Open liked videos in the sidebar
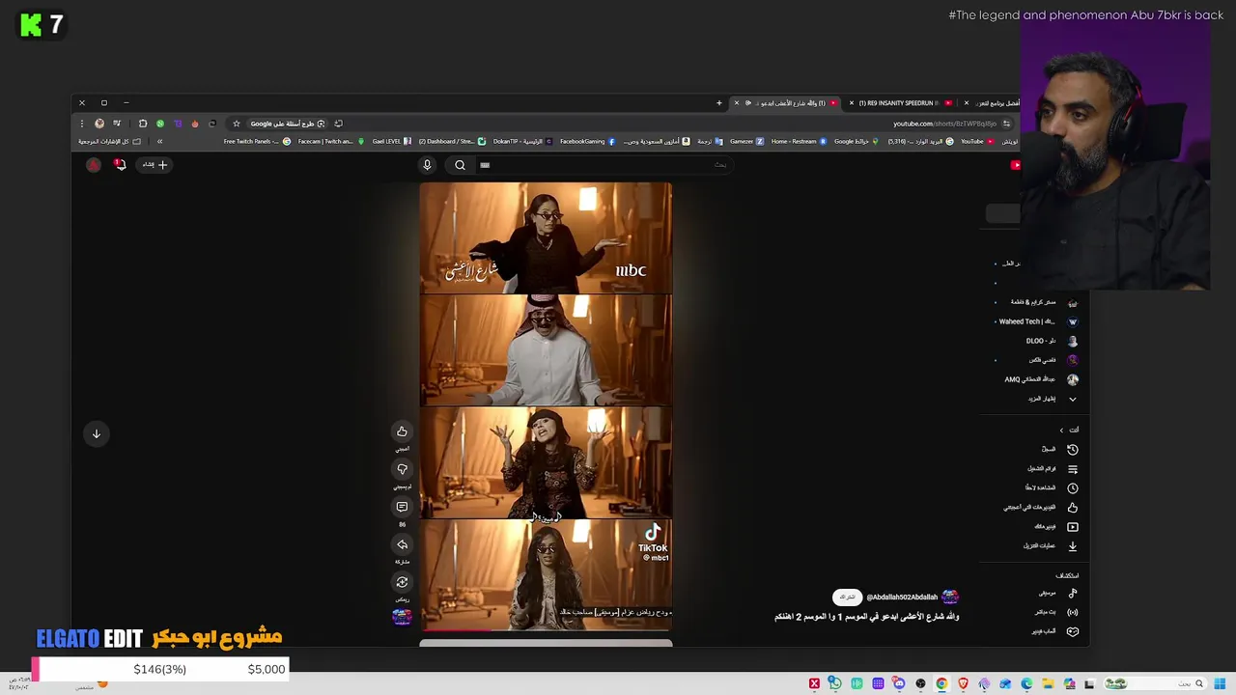 [1041, 507]
